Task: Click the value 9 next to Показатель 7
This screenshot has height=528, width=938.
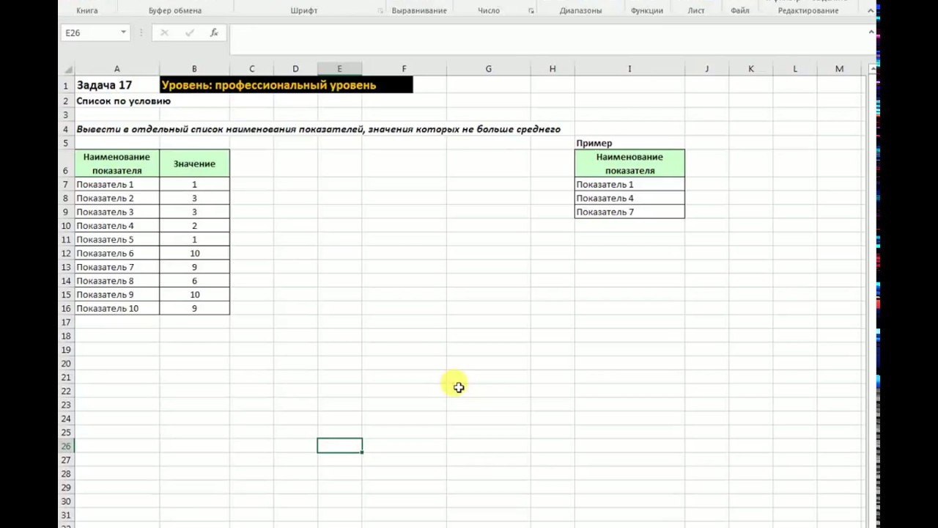Action: tap(194, 267)
